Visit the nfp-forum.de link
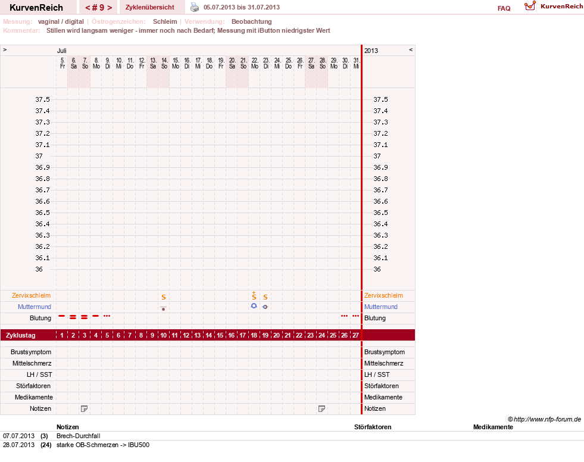The image size is (584, 462). click(x=547, y=419)
